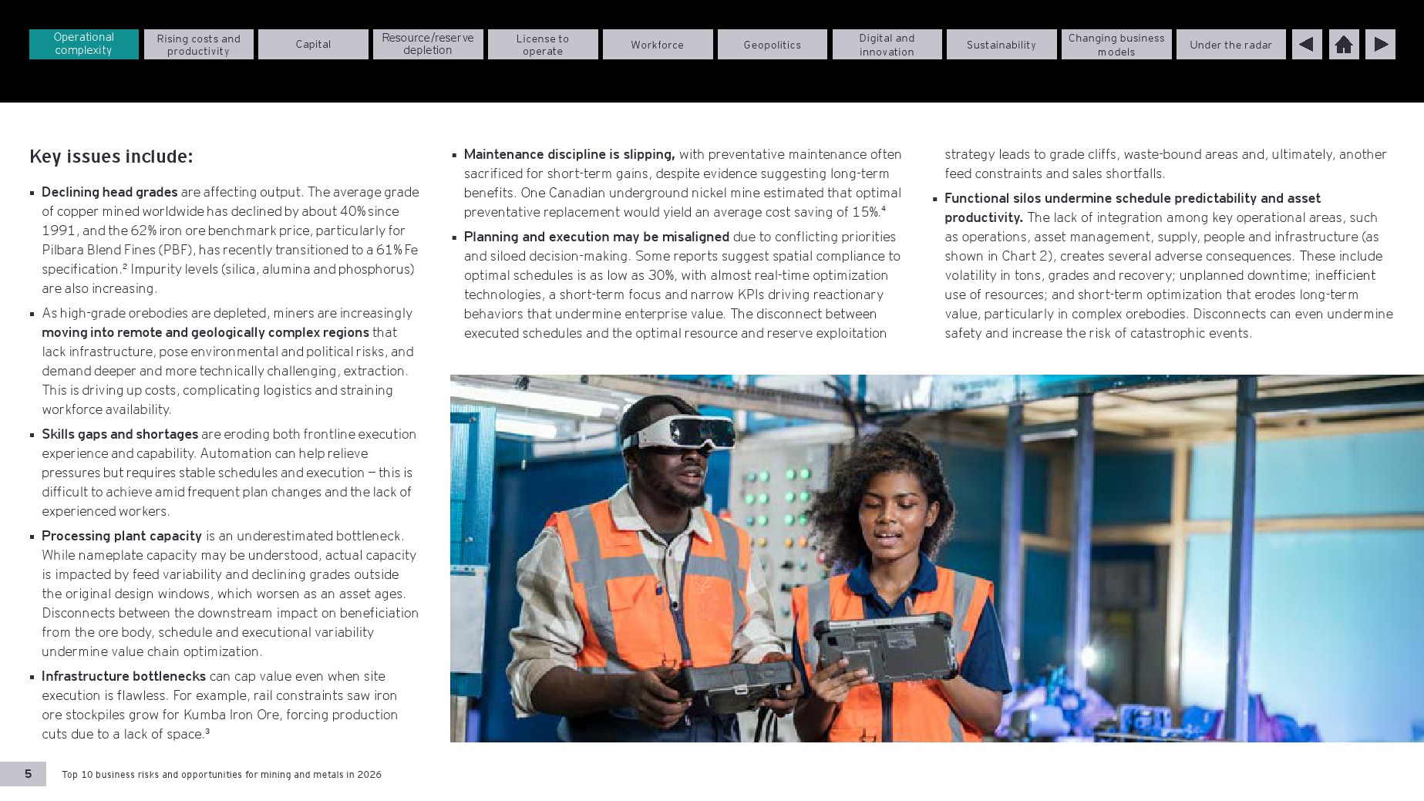Select the Capital tab
1424x801 pixels.
(313, 45)
